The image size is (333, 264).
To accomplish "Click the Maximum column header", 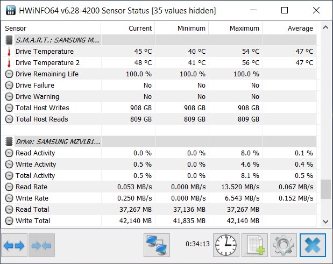I will coord(236,28).
